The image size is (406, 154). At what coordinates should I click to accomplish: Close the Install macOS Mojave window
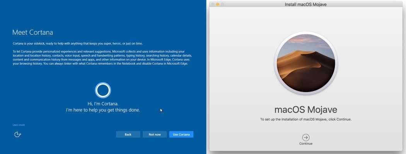(x=212, y=4)
